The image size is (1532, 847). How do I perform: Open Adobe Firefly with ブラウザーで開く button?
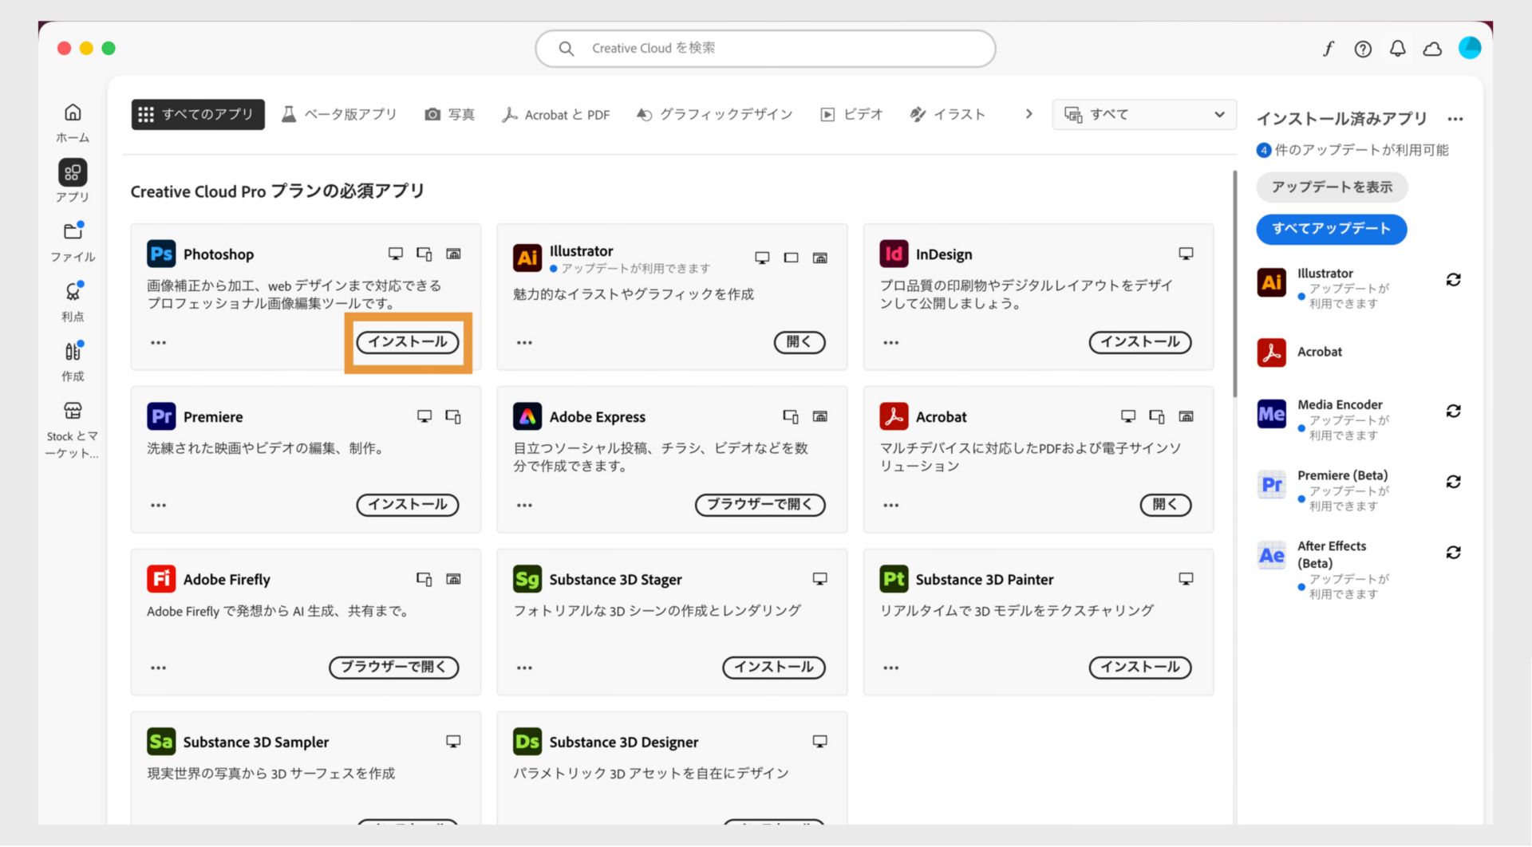394,668
